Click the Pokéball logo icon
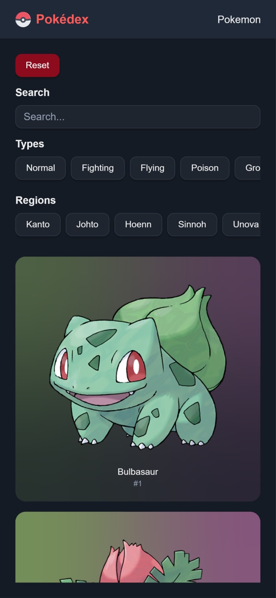 23,19
